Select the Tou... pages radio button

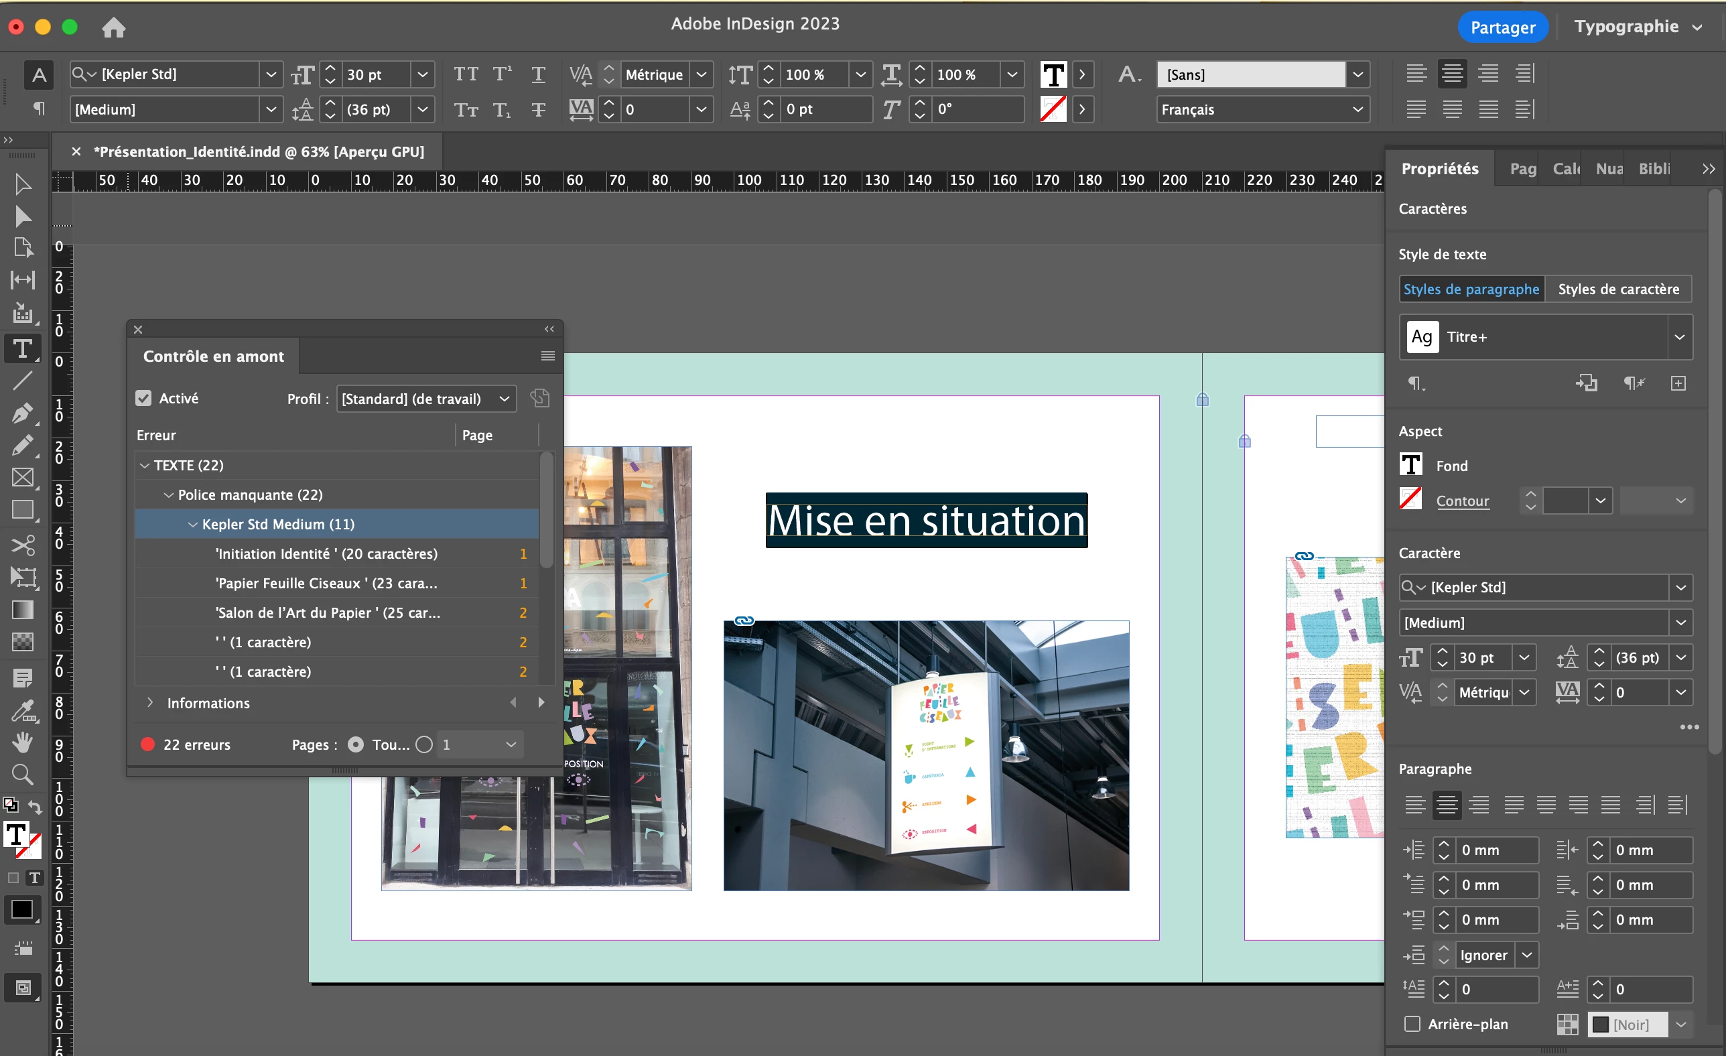(x=356, y=744)
